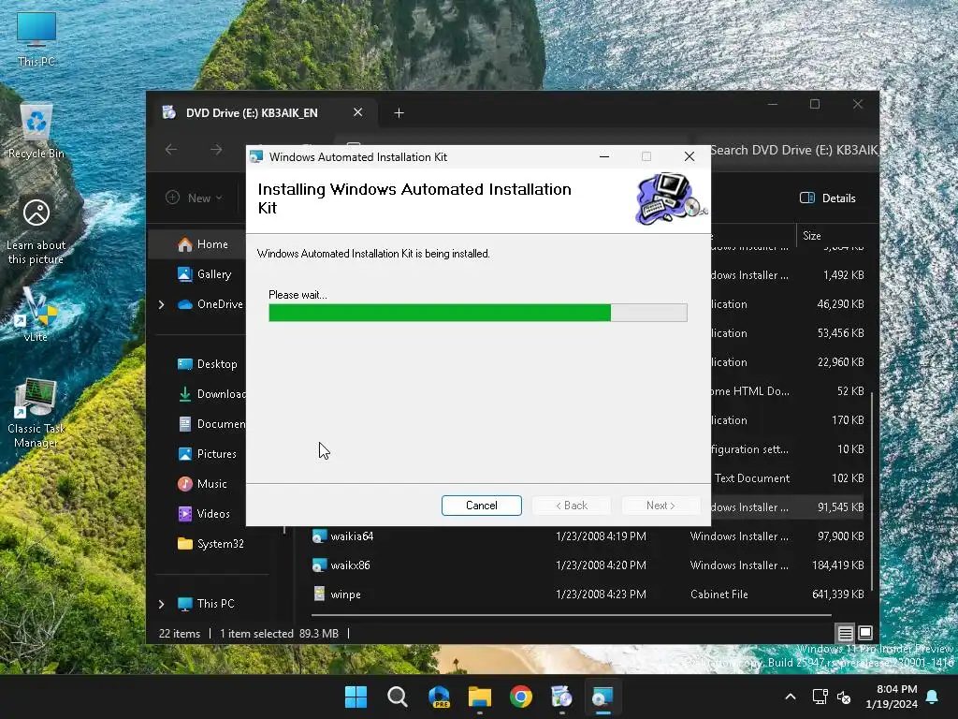This screenshot has height=719, width=958.
Task: Open Pictures in the sidebar
Action: [x=207, y=454]
